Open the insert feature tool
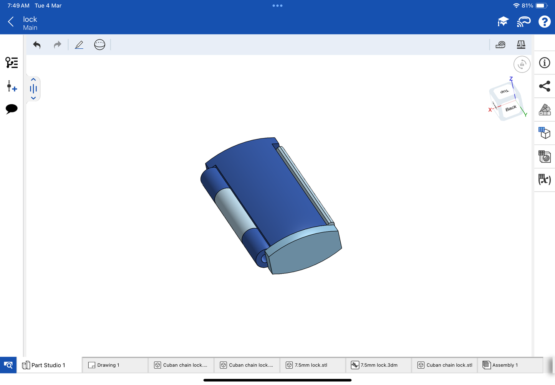The image size is (555, 385). (x=12, y=86)
